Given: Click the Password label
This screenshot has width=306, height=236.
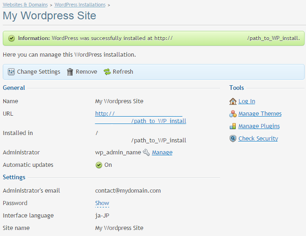Looking at the screenshot, I should (15, 203).
